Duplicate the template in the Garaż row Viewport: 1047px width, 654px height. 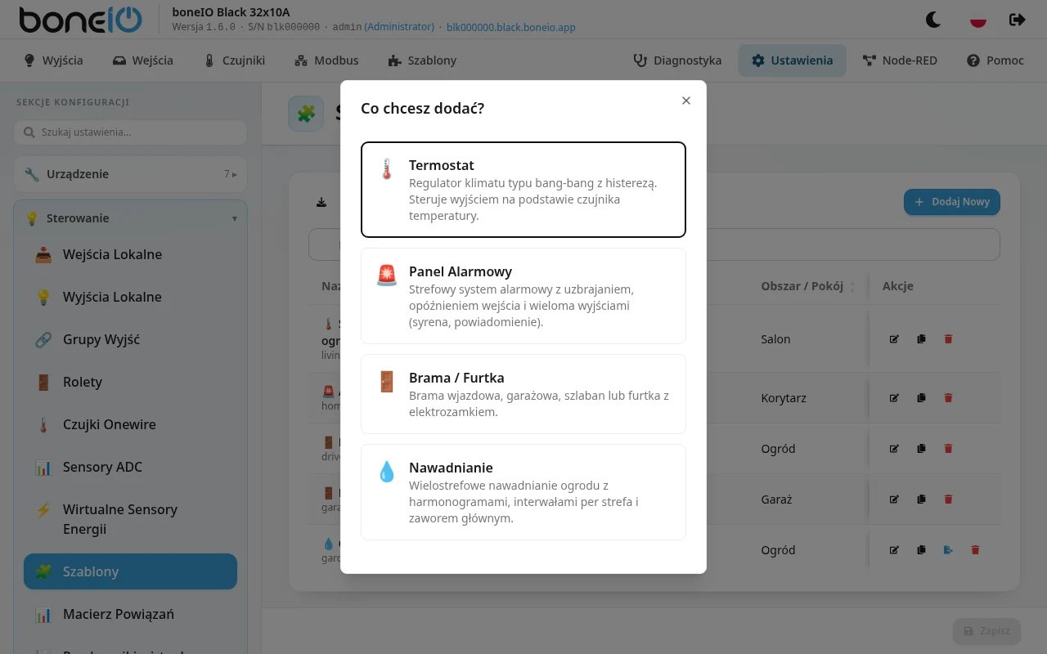point(921,499)
